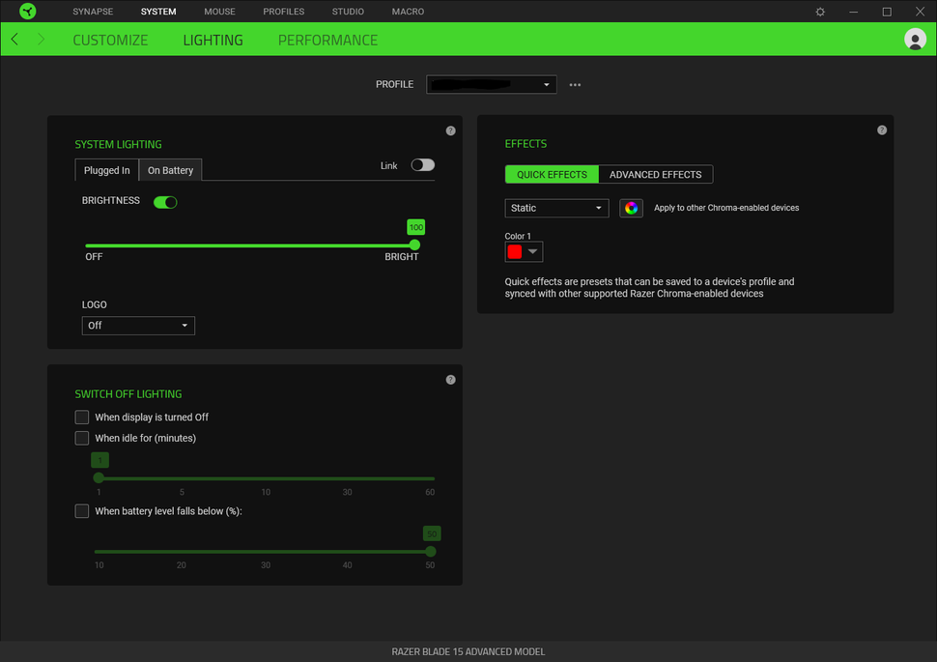937x662 pixels.
Task: Open the Switch Off Lighting help icon
Action: (x=450, y=379)
